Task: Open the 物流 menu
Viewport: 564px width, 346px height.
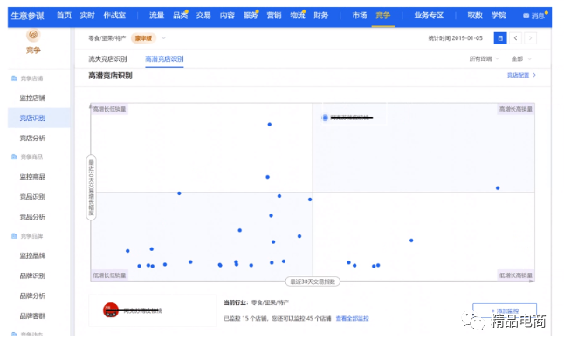Action: 298,16
